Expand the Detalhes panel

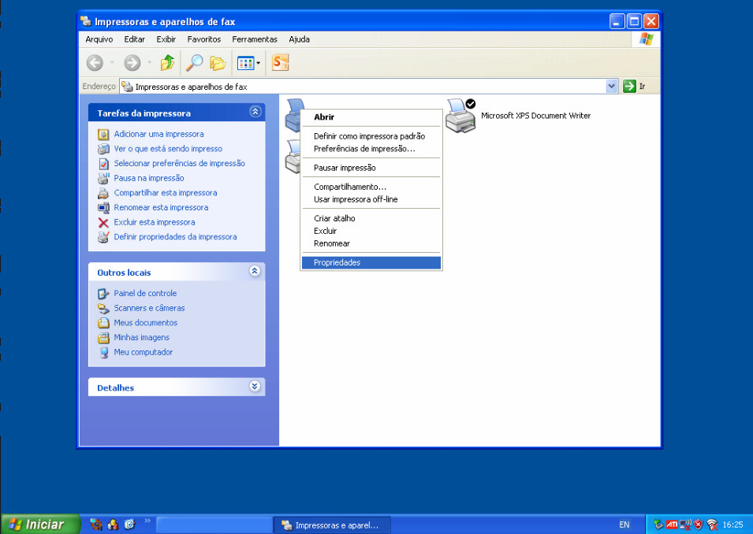tap(255, 387)
